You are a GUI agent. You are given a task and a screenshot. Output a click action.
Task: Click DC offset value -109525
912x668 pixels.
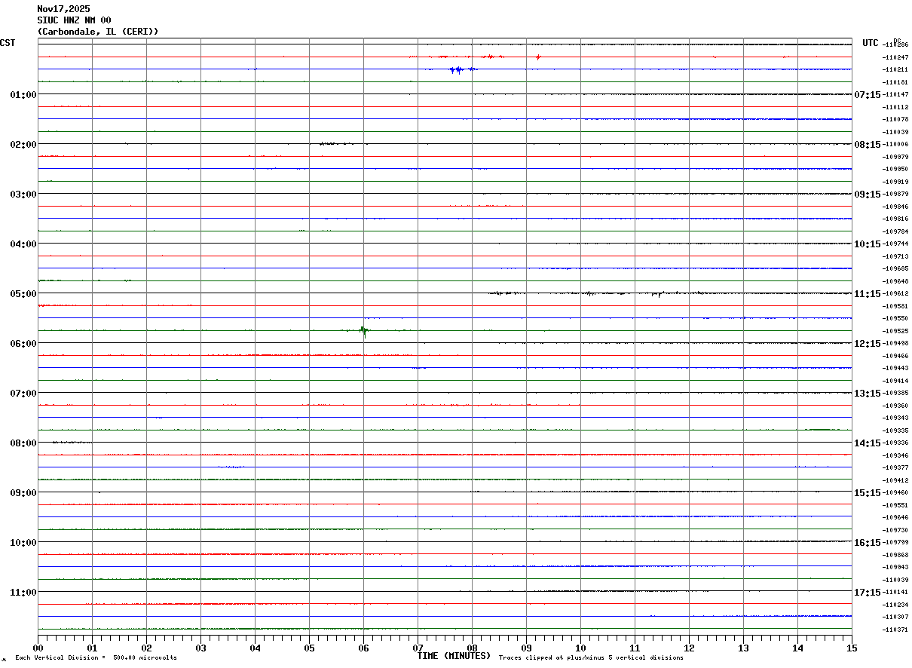[x=895, y=331]
